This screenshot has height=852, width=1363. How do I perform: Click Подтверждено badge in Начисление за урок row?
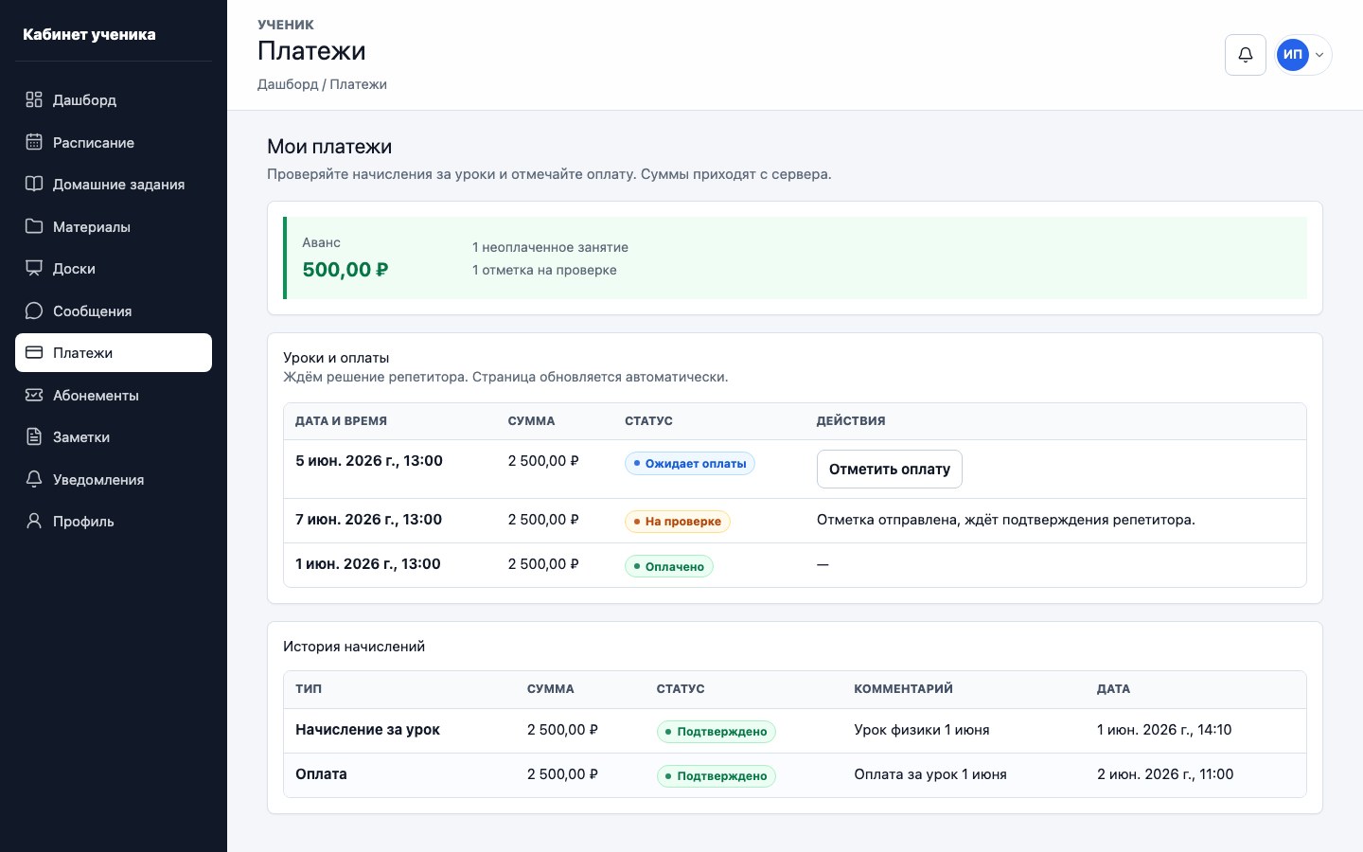click(717, 731)
